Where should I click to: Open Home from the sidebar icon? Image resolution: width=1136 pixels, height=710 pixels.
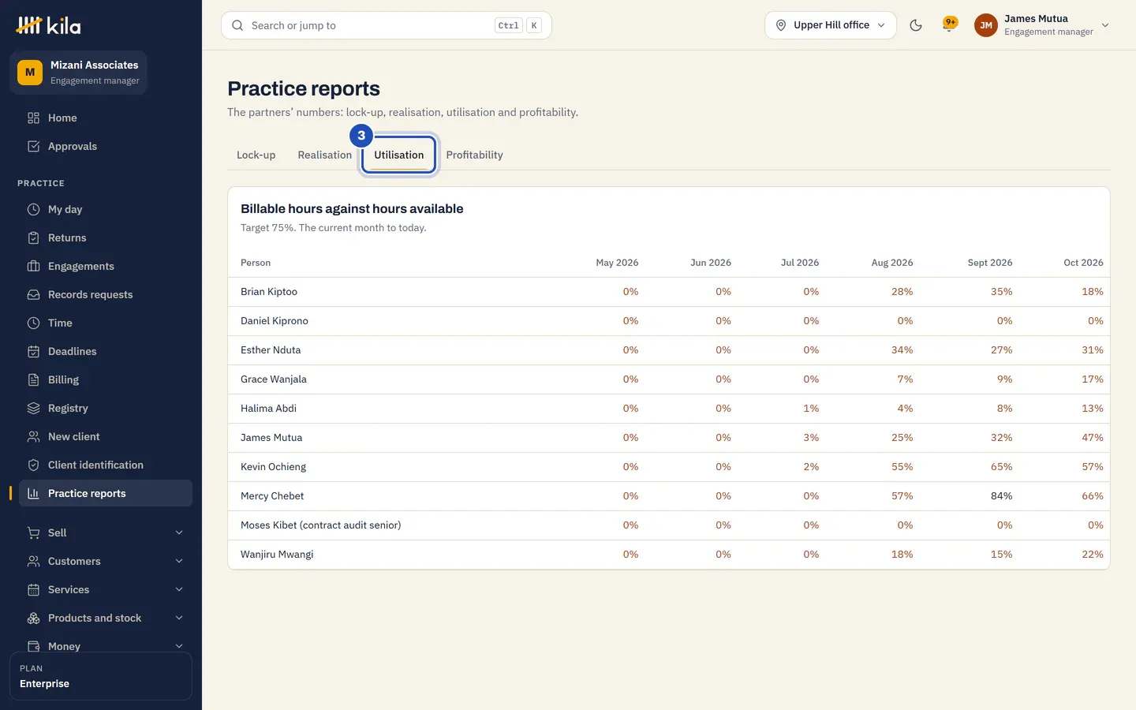(x=33, y=118)
